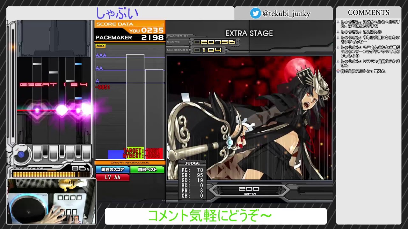408x229 pixels.
Task: Click the GRAPH INFORMATION header bar
Action: (130, 163)
